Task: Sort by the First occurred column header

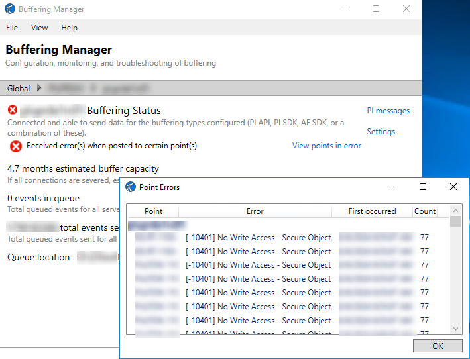Action: [372, 211]
